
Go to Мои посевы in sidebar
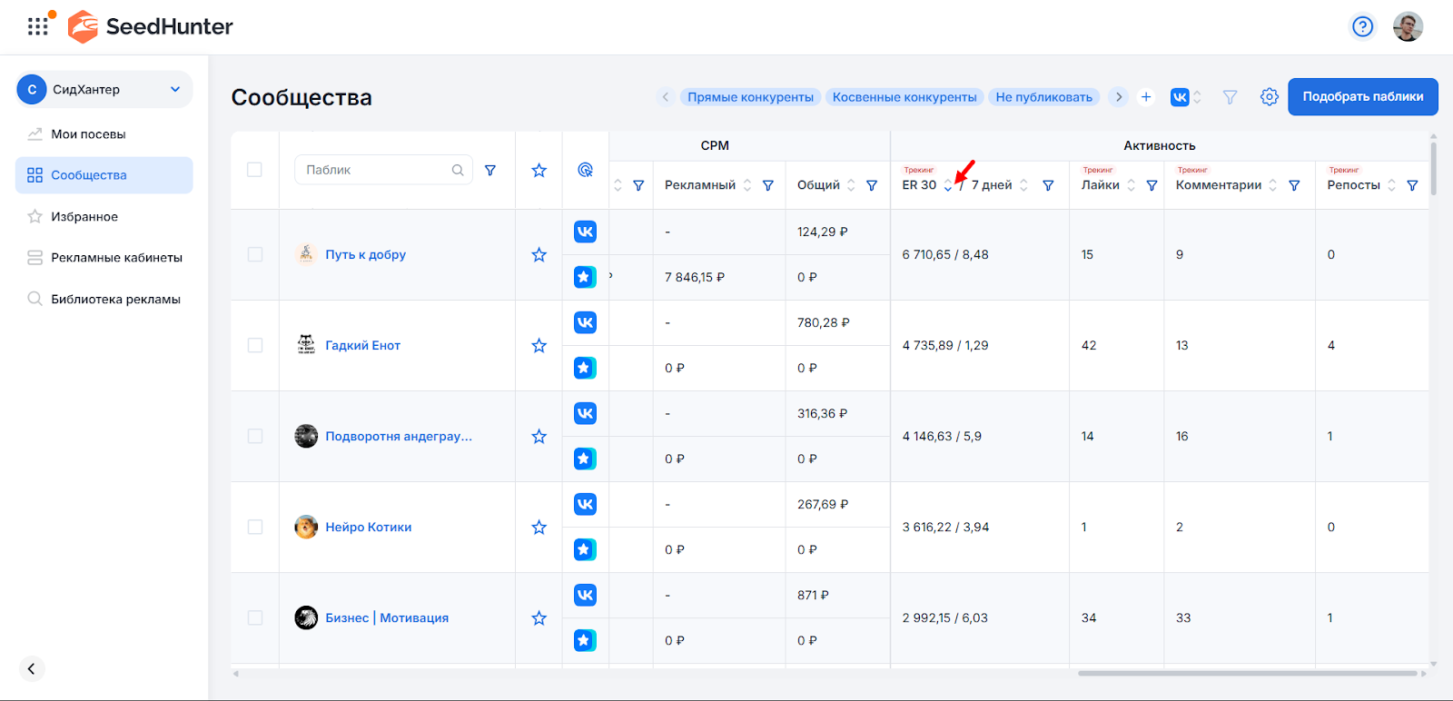coord(88,134)
